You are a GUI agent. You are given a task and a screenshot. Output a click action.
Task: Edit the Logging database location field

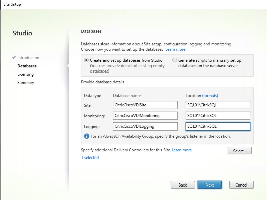pyautogui.click(x=218, y=126)
